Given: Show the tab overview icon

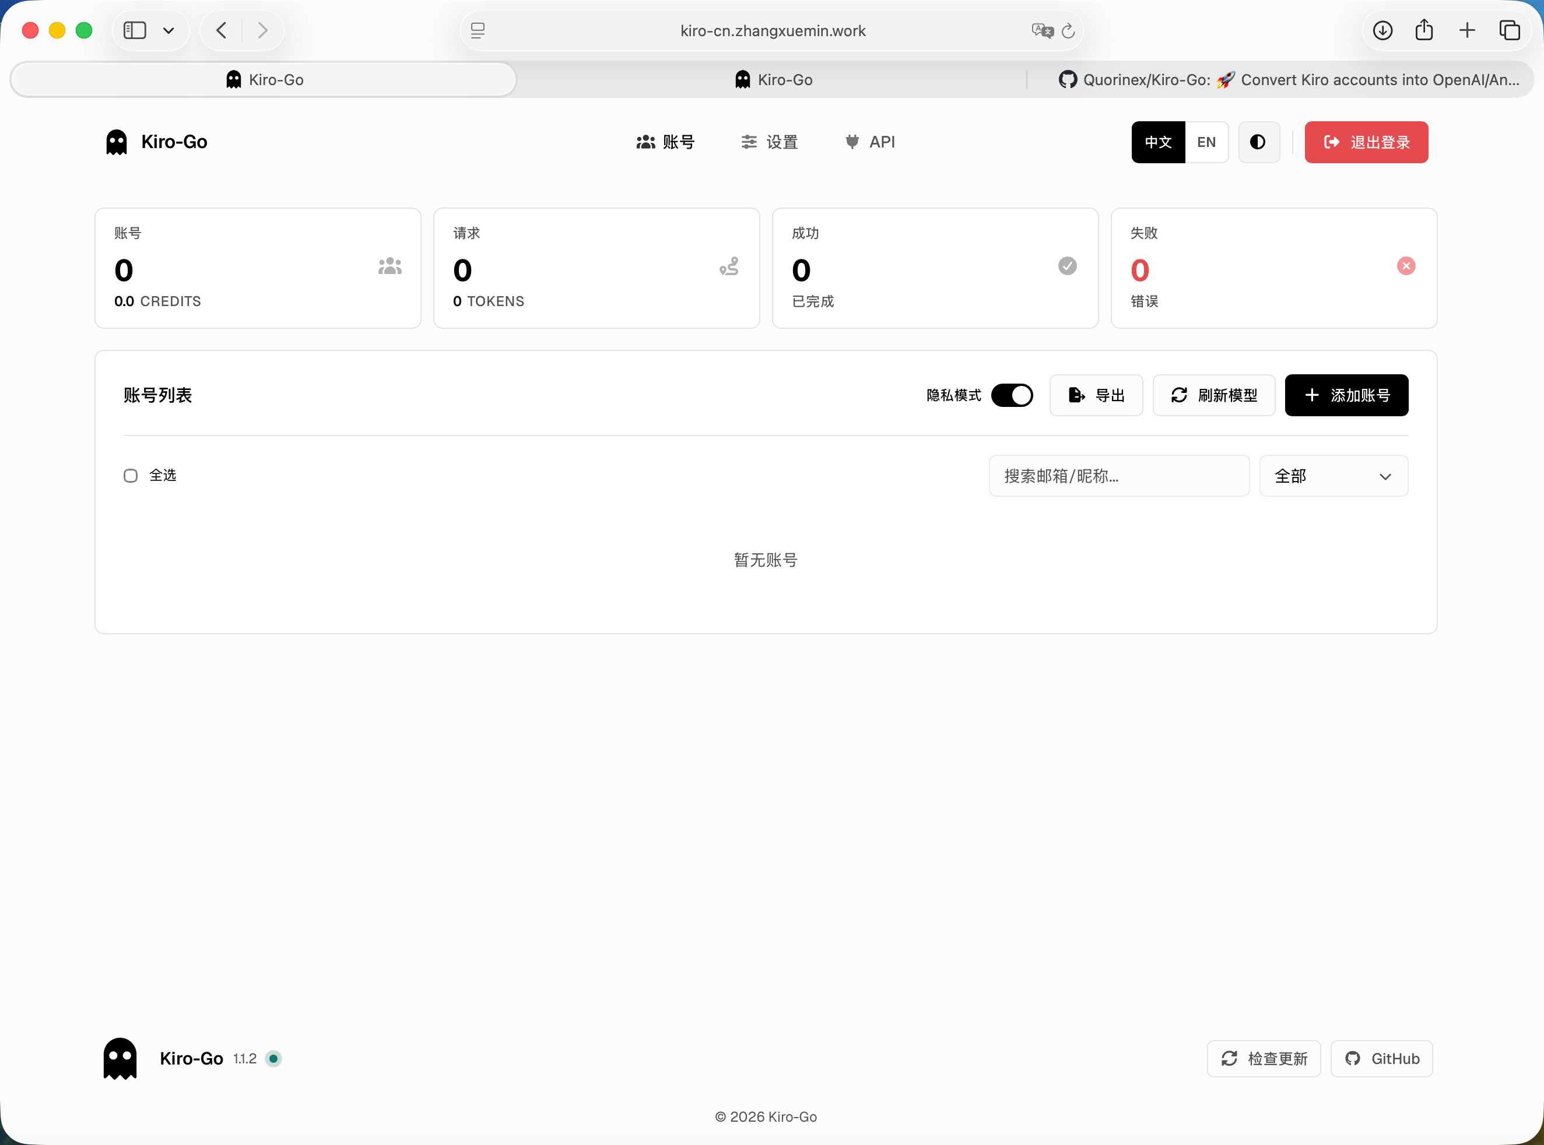Looking at the screenshot, I should 1510,30.
